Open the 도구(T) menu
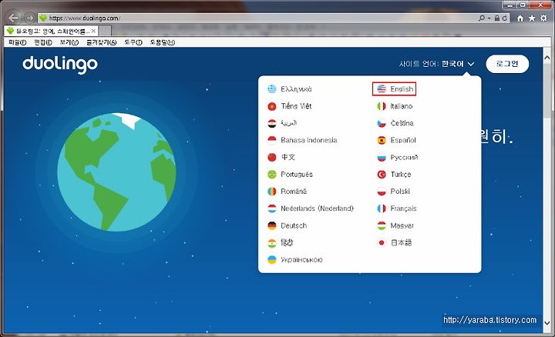The width and height of the screenshot is (555, 337). 133,42
